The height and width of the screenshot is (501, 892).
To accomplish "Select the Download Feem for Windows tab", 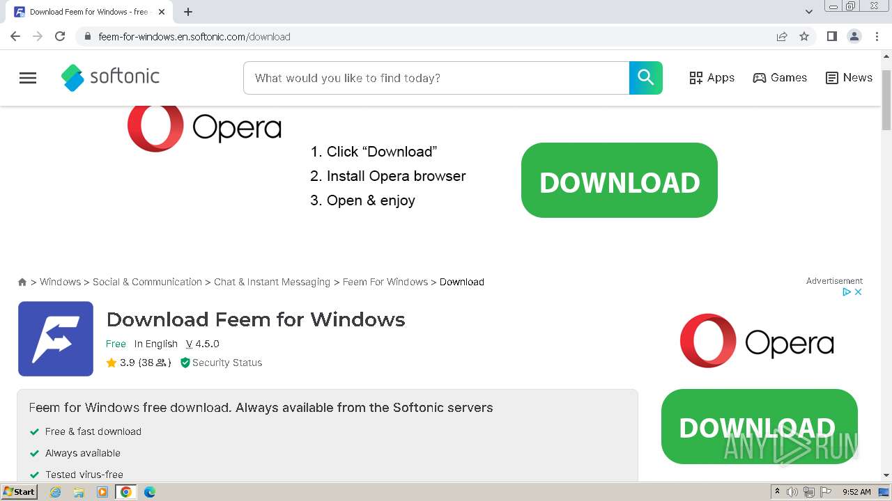I will tap(89, 12).
